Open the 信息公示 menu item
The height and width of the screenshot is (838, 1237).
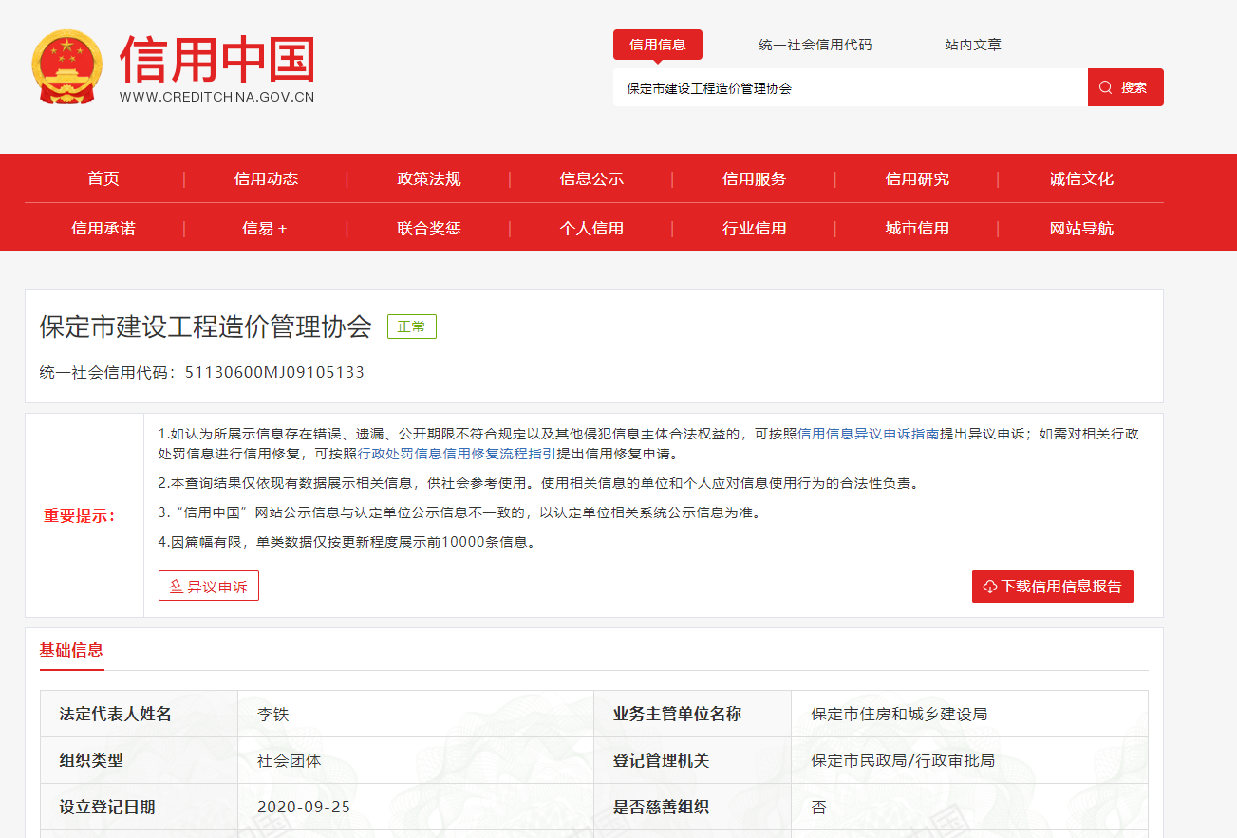point(591,178)
